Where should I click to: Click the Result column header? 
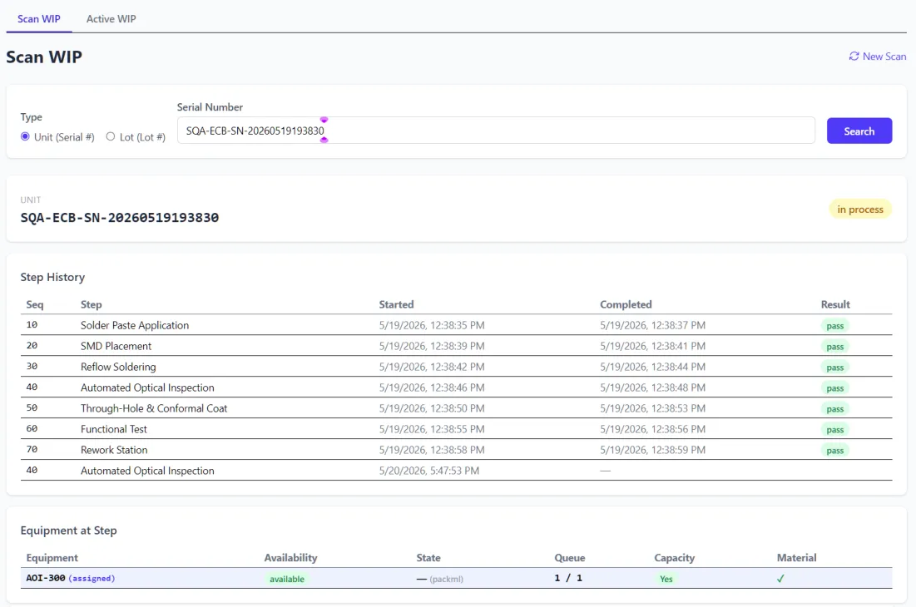click(x=835, y=304)
